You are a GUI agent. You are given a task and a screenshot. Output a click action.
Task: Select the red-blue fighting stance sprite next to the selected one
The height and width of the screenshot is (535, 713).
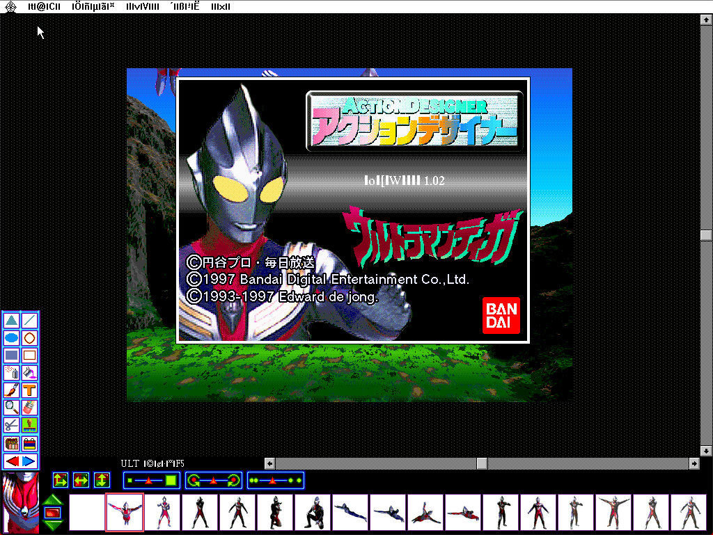163,512
